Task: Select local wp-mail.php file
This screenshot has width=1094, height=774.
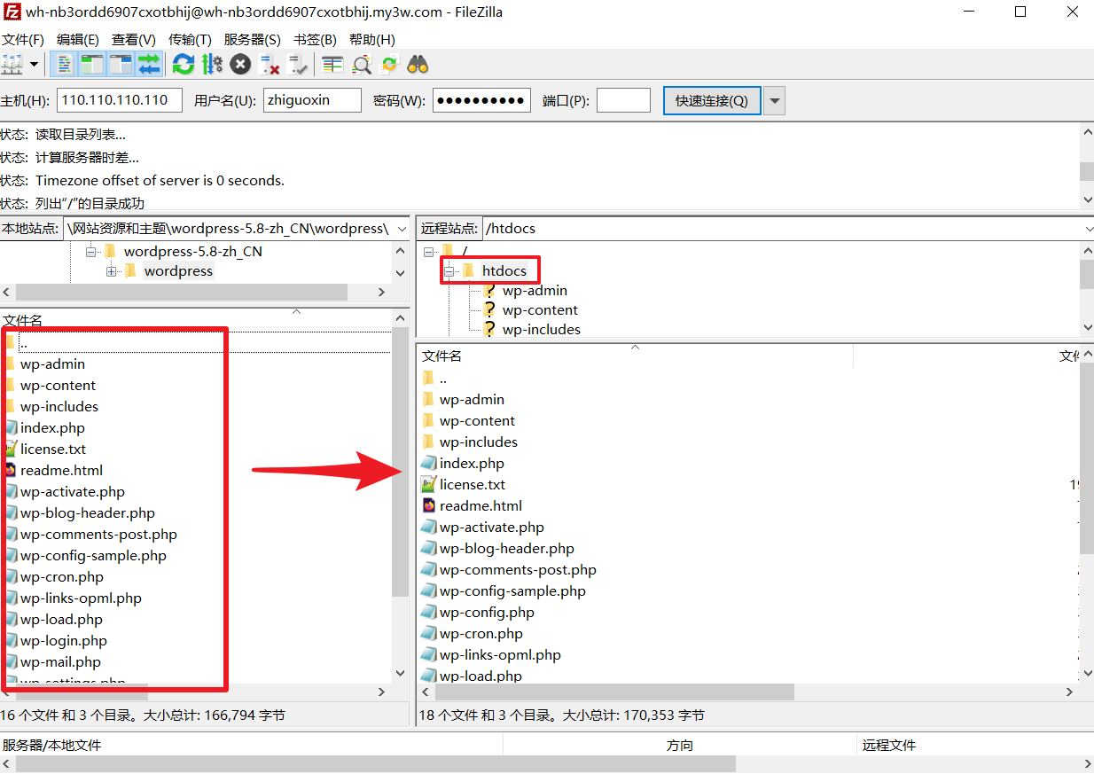Action: click(60, 662)
